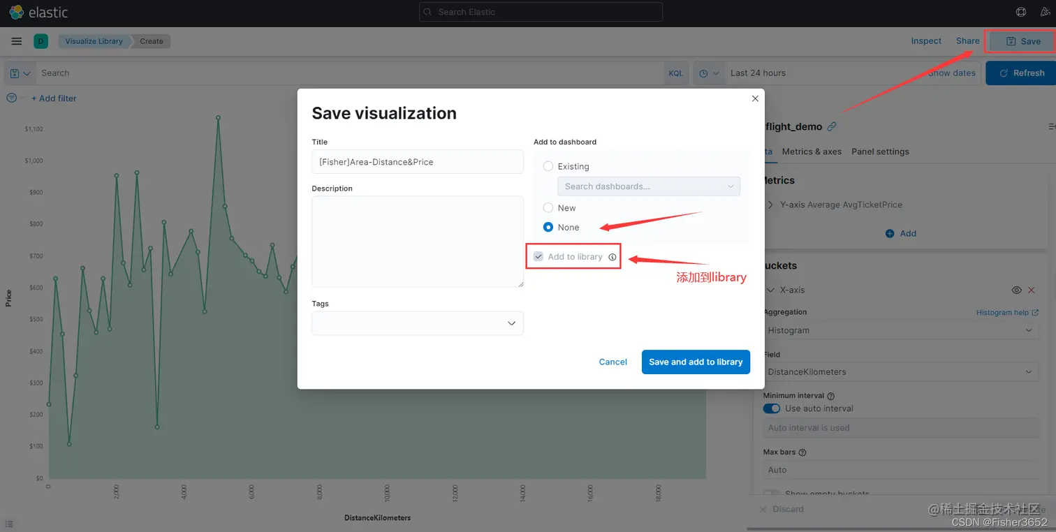Viewport: 1056px width, 532px height.
Task: Open the hamburger navigation menu
Action: [x=16, y=41]
